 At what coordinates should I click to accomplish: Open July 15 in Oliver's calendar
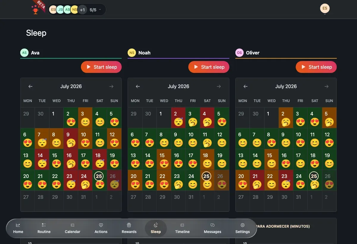[271, 159]
